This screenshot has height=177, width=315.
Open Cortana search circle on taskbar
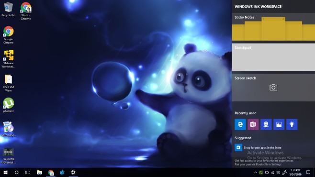click(16, 172)
